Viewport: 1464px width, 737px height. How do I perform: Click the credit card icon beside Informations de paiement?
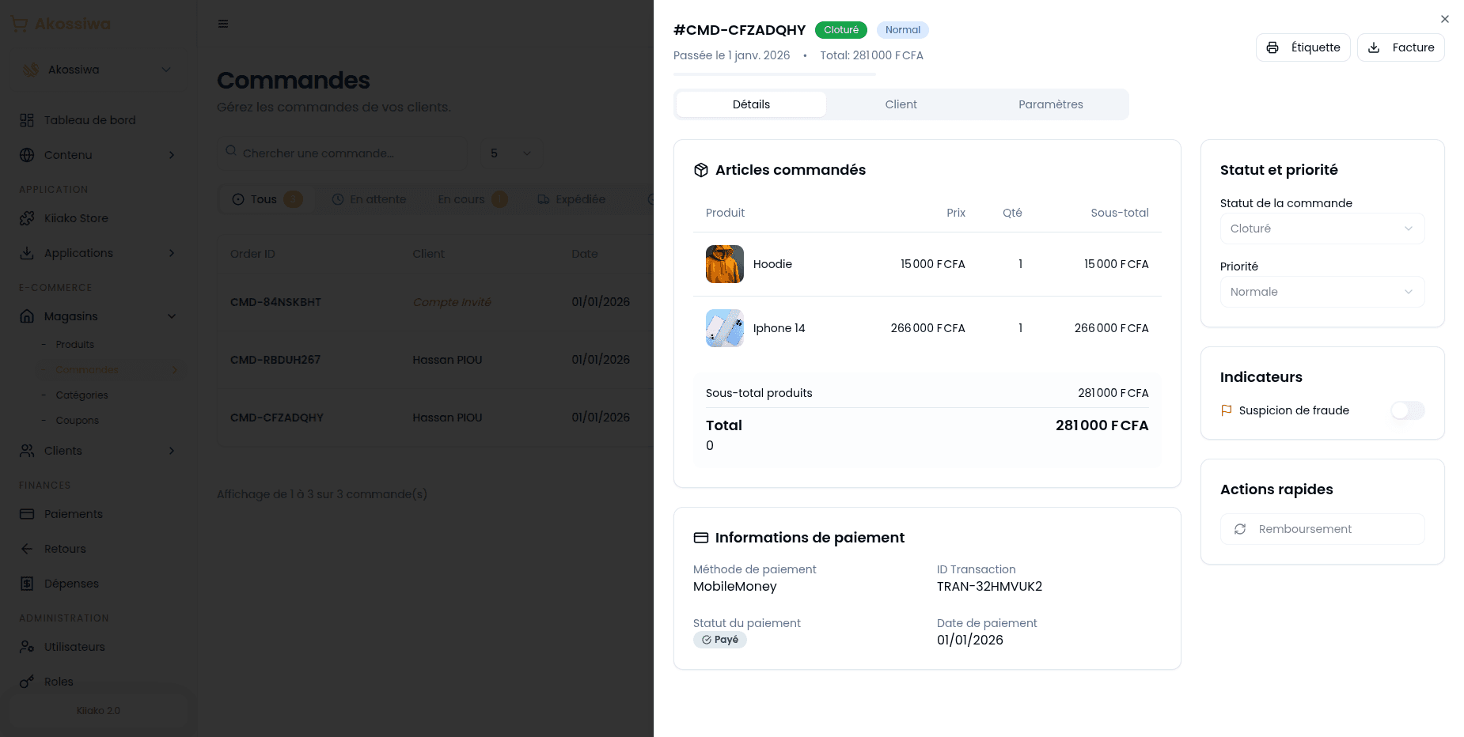(x=701, y=538)
